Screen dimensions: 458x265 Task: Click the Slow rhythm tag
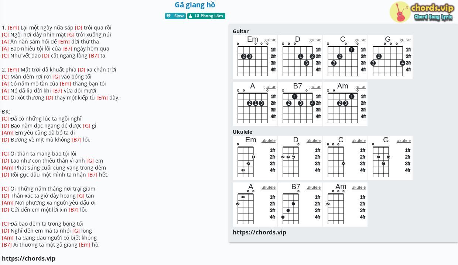coord(175,16)
